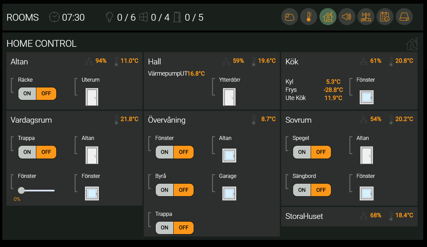Click the lights counter bulb in header
This screenshot has width=427, height=247.
pyautogui.click(x=109, y=17)
